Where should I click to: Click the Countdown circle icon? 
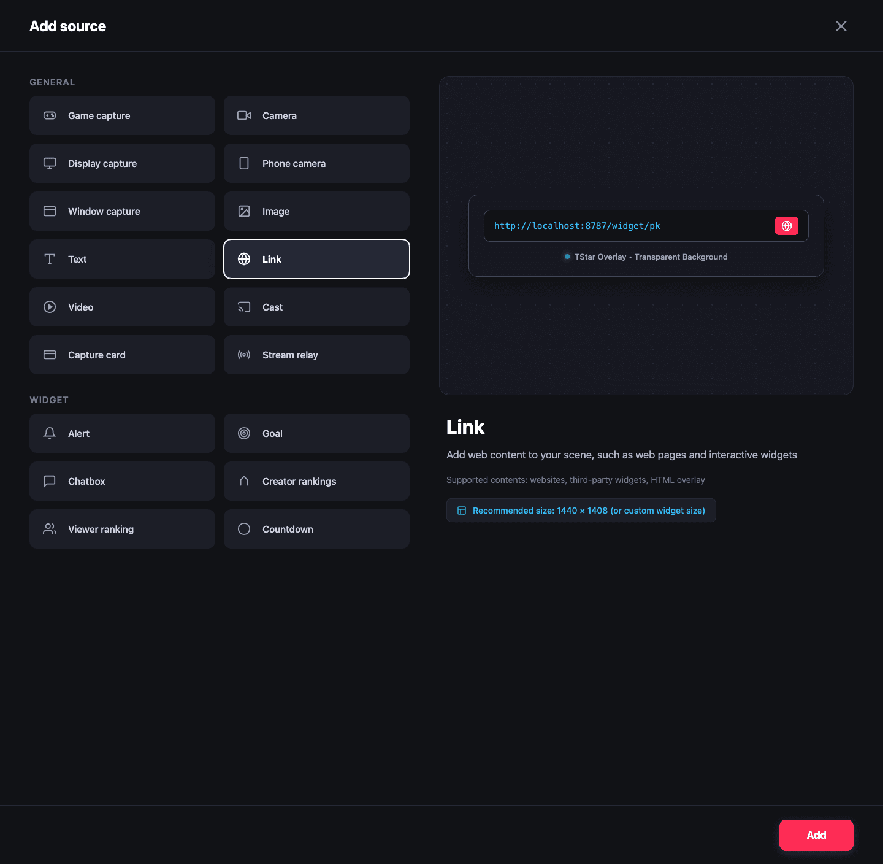point(244,529)
